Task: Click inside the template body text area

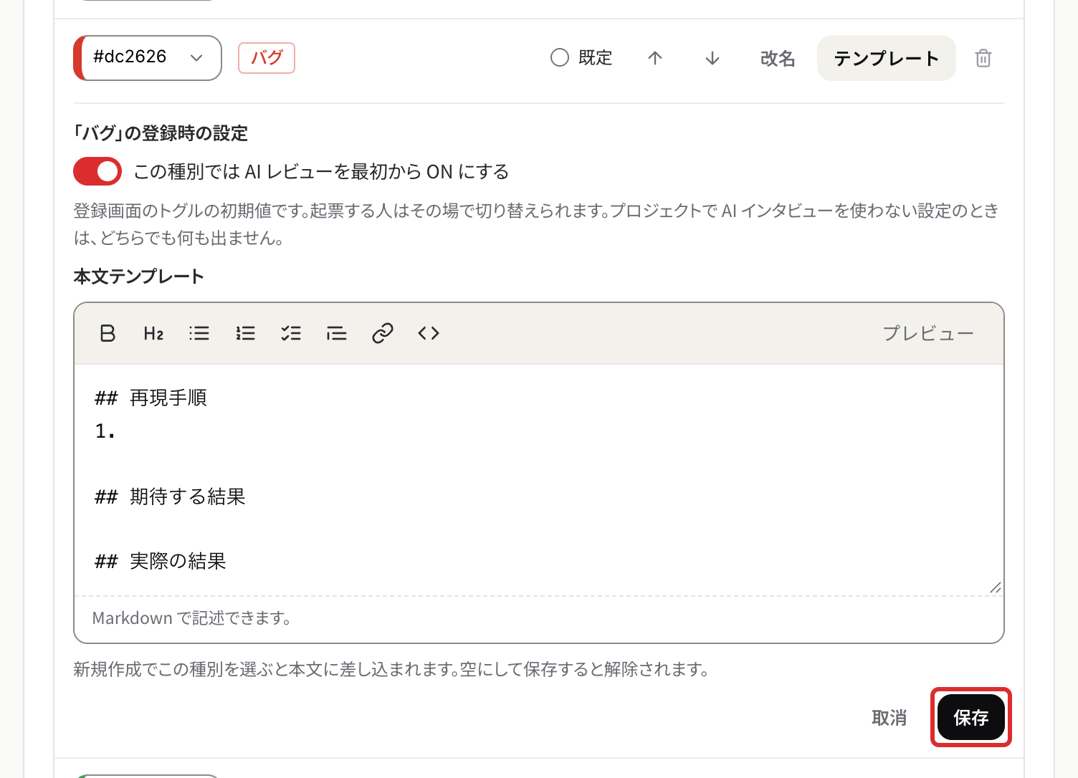Action: point(539,480)
